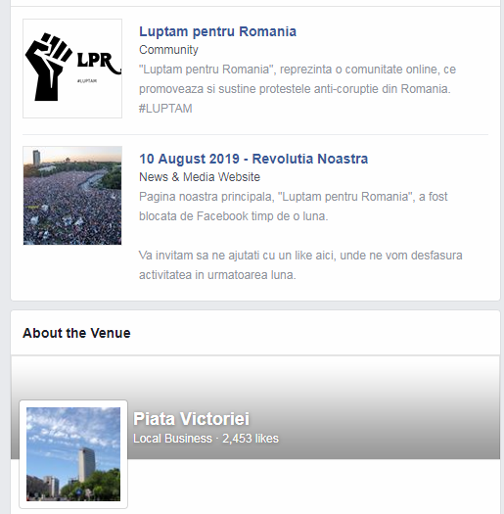Click the Local Business category text

point(172,439)
